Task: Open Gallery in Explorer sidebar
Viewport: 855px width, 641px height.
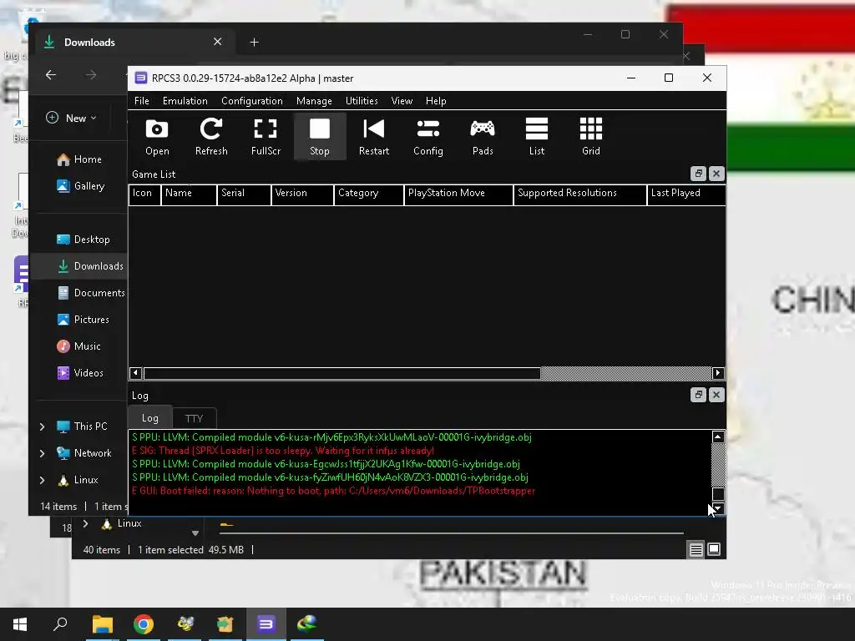Action: 81,186
